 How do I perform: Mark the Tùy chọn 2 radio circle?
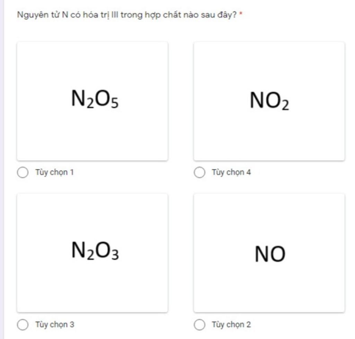(x=199, y=324)
